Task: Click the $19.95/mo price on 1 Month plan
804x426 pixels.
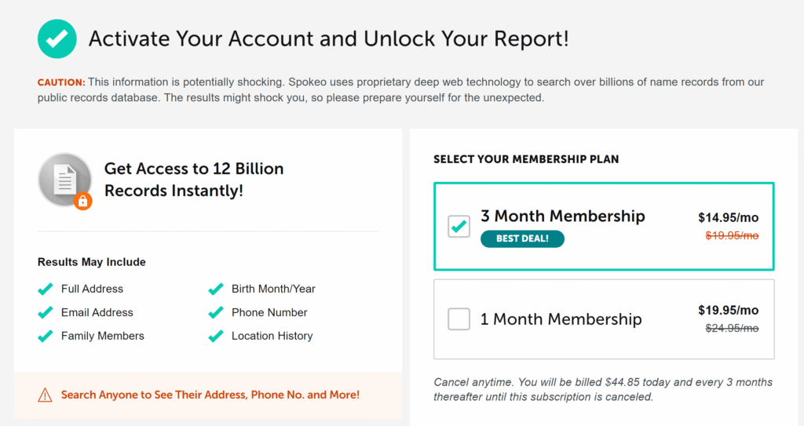Action: (x=728, y=310)
